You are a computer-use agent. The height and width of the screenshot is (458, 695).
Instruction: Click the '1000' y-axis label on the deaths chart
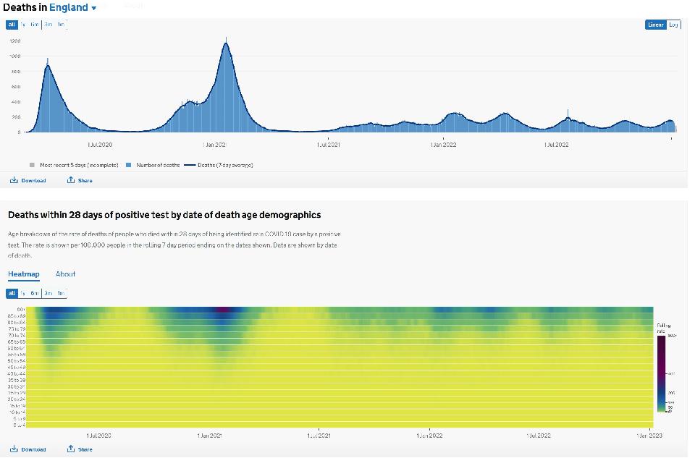coord(15,56)
